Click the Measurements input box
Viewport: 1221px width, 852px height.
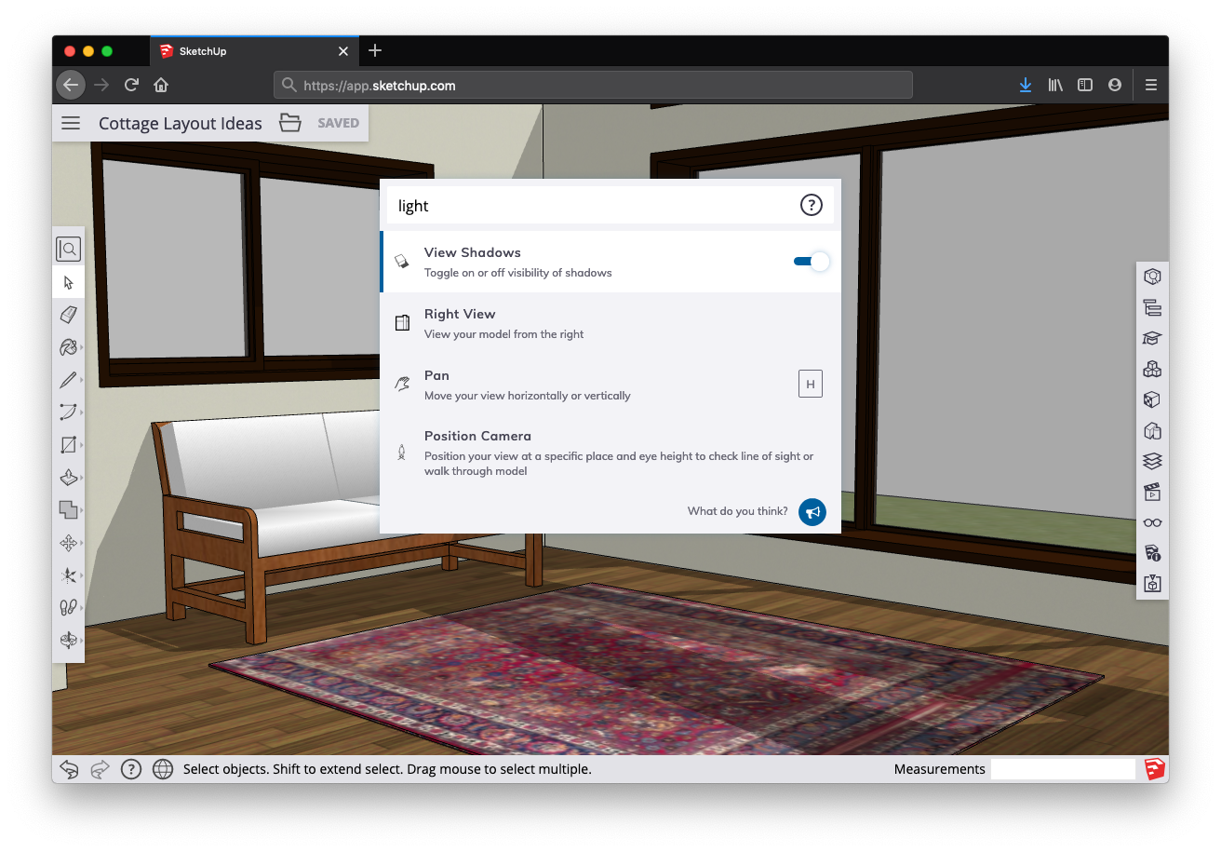pos(1062,769)
